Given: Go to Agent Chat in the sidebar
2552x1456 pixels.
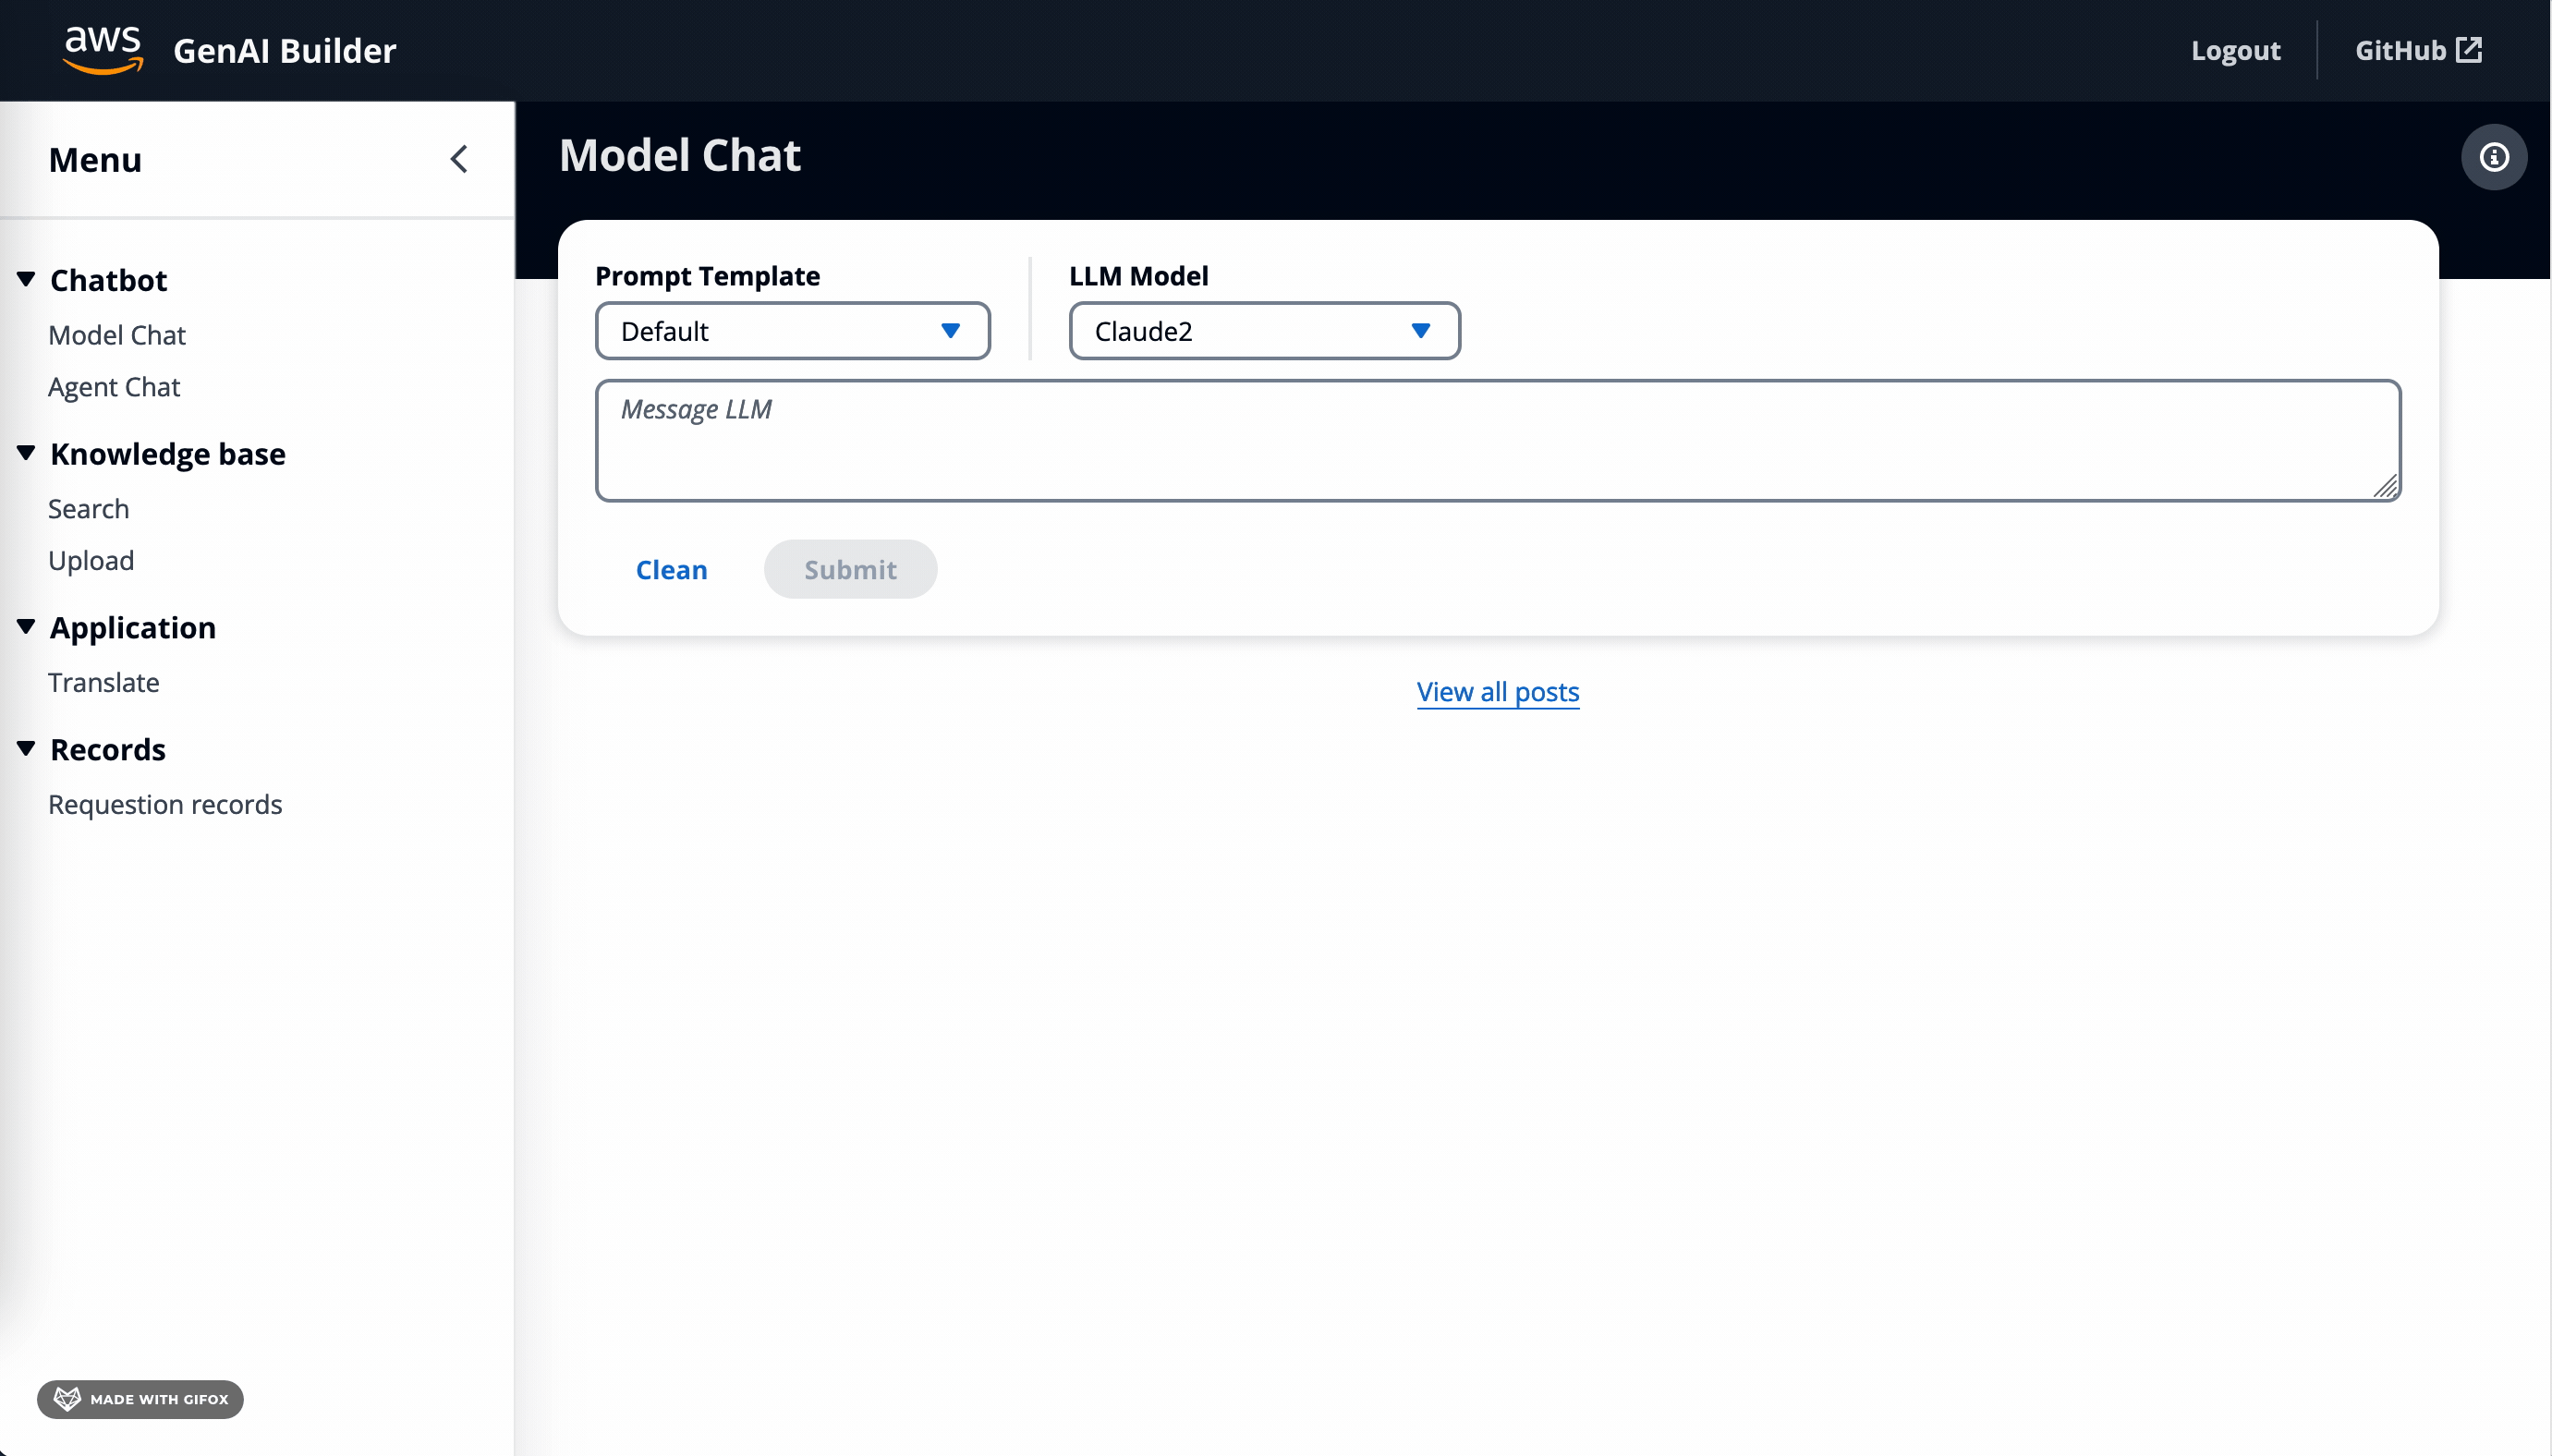Looking at the screenshot, I should click(x=114, y=387).
